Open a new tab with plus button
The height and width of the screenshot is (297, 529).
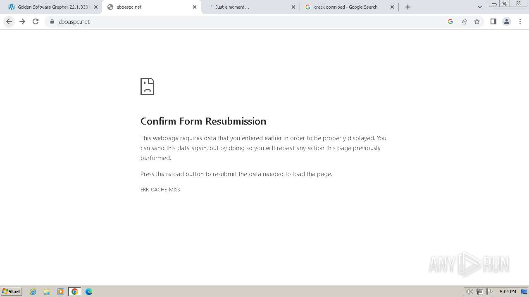(x=408, y=7)
